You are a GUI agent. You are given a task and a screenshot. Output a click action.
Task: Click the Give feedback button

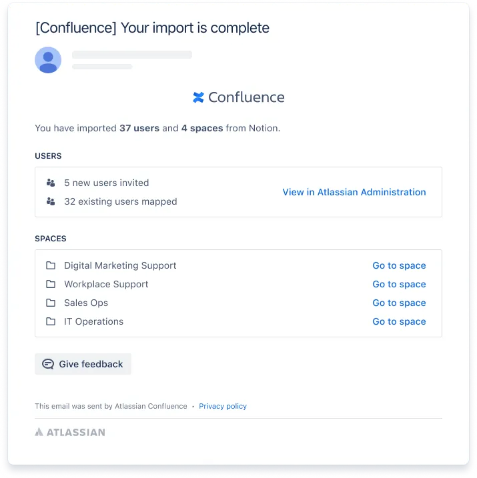[x=83, y=364]
